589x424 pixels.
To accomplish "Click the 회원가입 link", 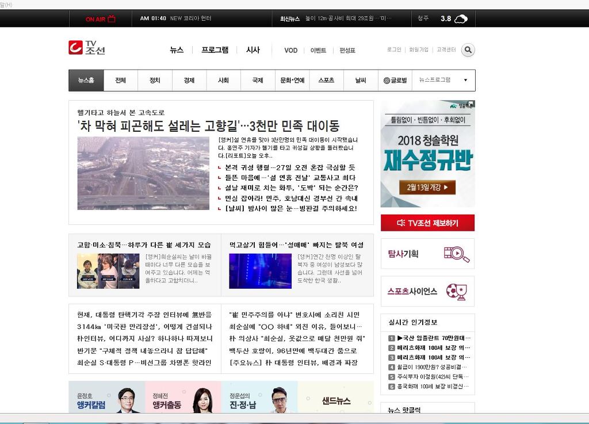I will click(x=418, y=50).
